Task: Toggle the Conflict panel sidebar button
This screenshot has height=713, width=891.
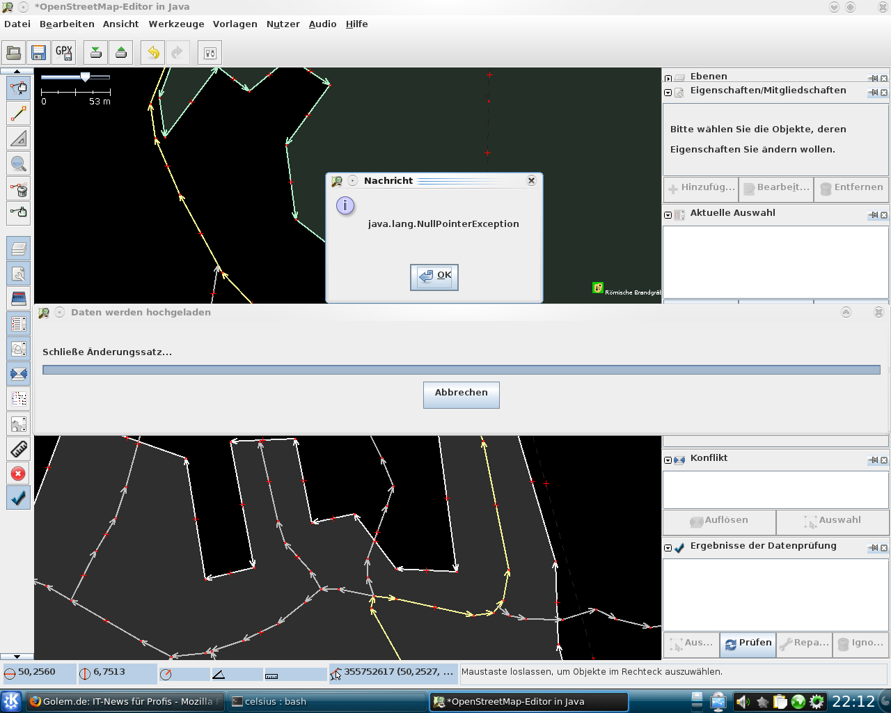Action: 19,374
